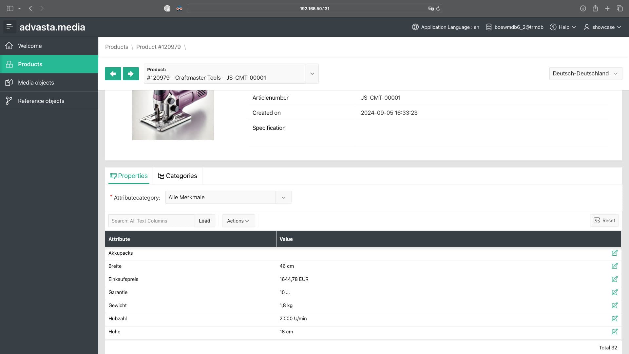Go to previous product with left arrow
629x354 pixels.
[113, 74]
